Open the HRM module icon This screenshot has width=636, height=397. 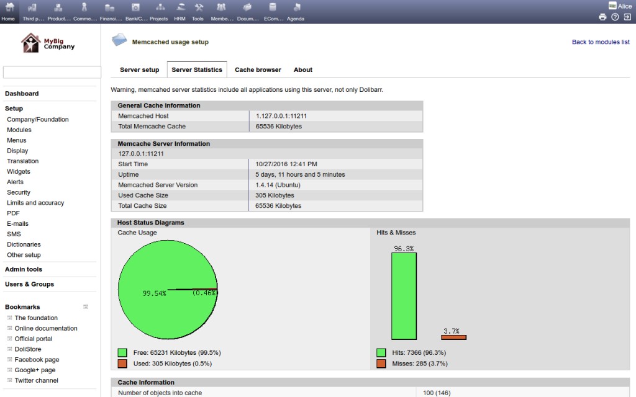pyautogui.click(x=180, y=10)
